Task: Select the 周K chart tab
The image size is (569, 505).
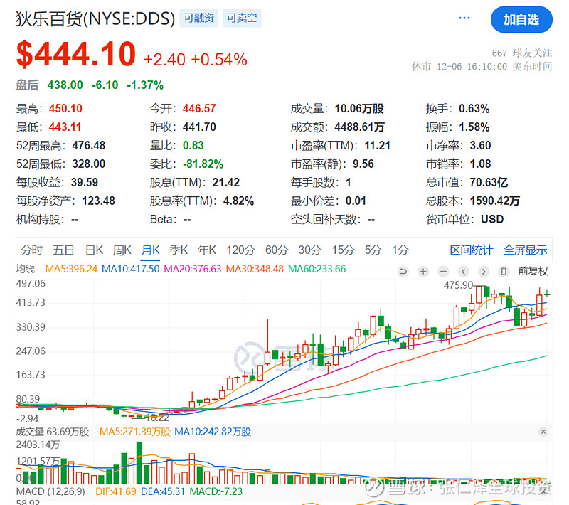Action: [x=122, y=250]
